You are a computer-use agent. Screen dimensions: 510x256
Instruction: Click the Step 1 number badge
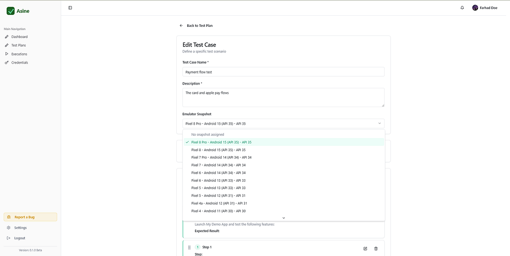click(197, 247)
